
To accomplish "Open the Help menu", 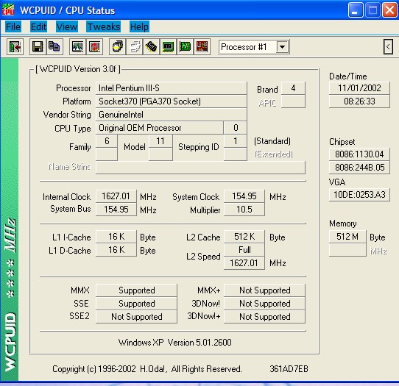I will click(139, 26).
